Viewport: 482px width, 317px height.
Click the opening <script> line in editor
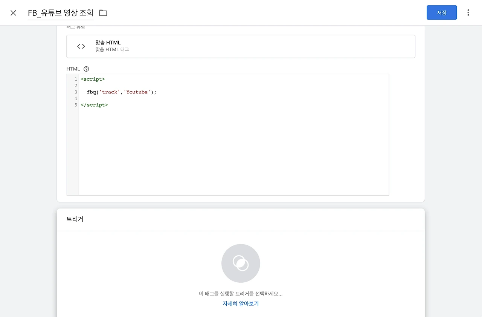point(93,79)
